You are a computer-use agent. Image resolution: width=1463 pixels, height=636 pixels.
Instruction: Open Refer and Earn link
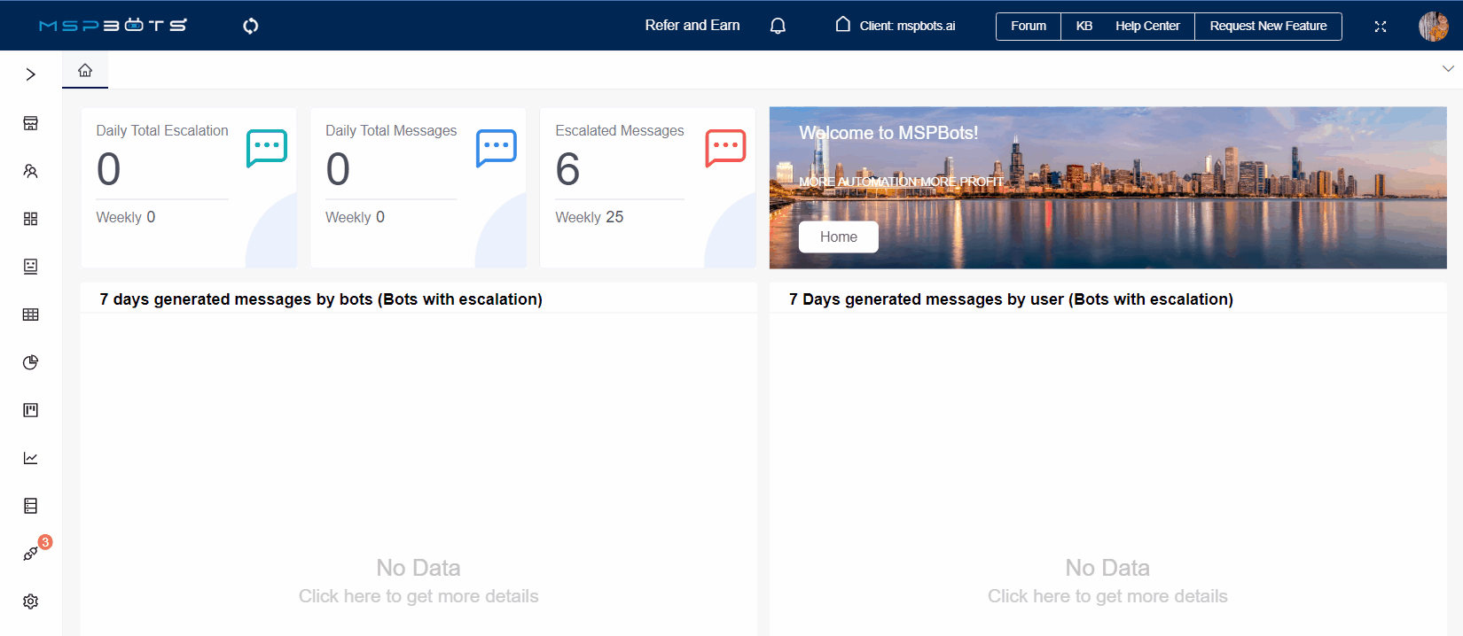click(x=692, y=26)
